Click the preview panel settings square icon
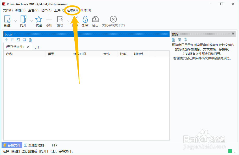Screen dimensions: 239x155 (179, 40)
